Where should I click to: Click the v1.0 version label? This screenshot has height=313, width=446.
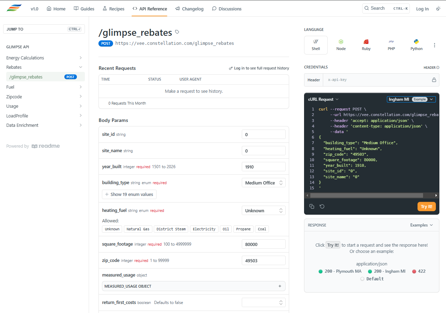coord(34,9)
